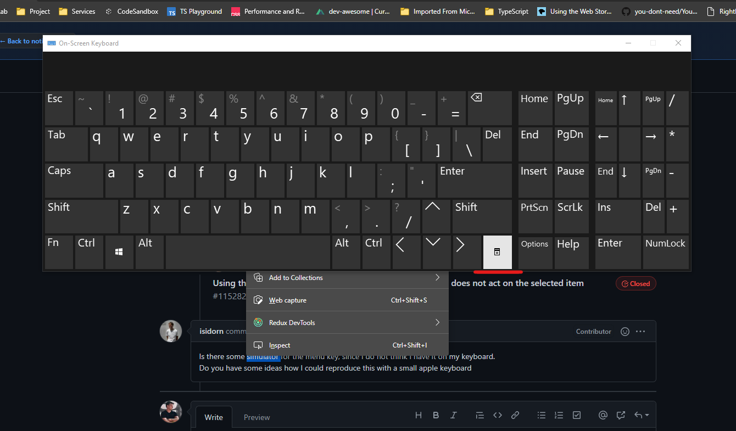Insert a task list via checkbox icon
Screen dimensions: 736x431
point(576,415)
